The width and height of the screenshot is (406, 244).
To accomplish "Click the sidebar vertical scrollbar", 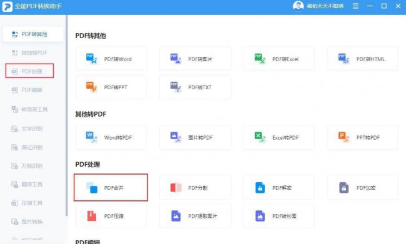I will [67, 115].
